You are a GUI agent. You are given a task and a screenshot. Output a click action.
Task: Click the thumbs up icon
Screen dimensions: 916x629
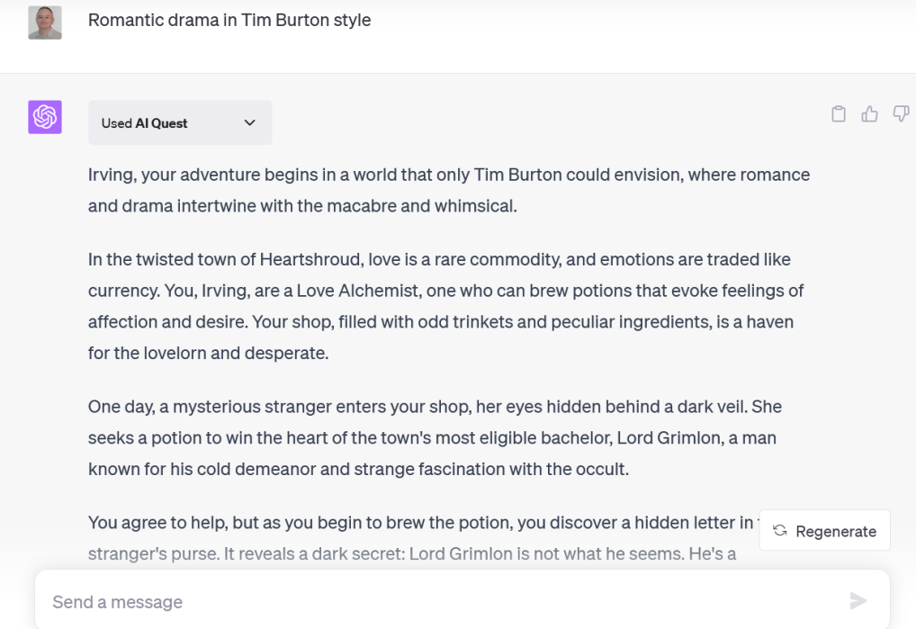869,114
